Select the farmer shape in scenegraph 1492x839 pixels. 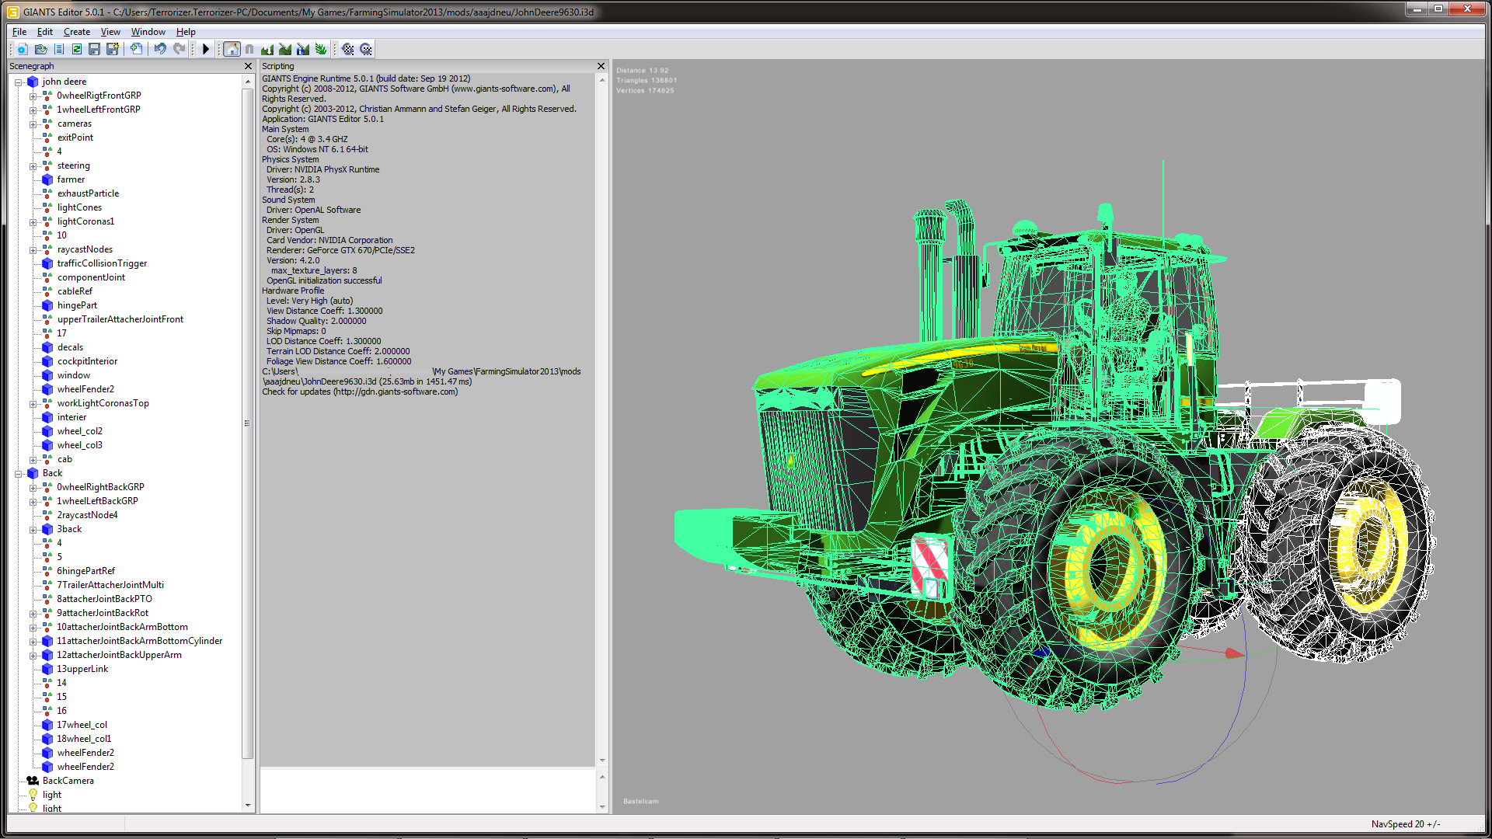[71, 179]
